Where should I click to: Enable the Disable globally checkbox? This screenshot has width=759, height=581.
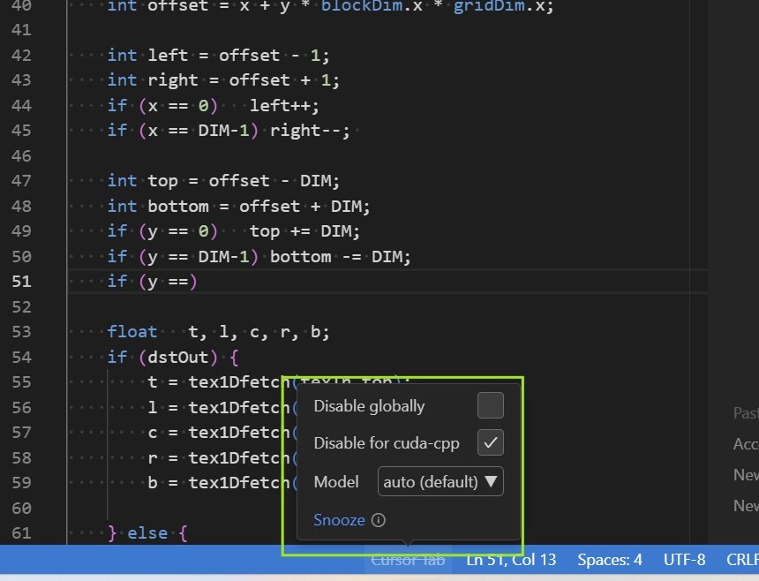(x=490, y=406)
